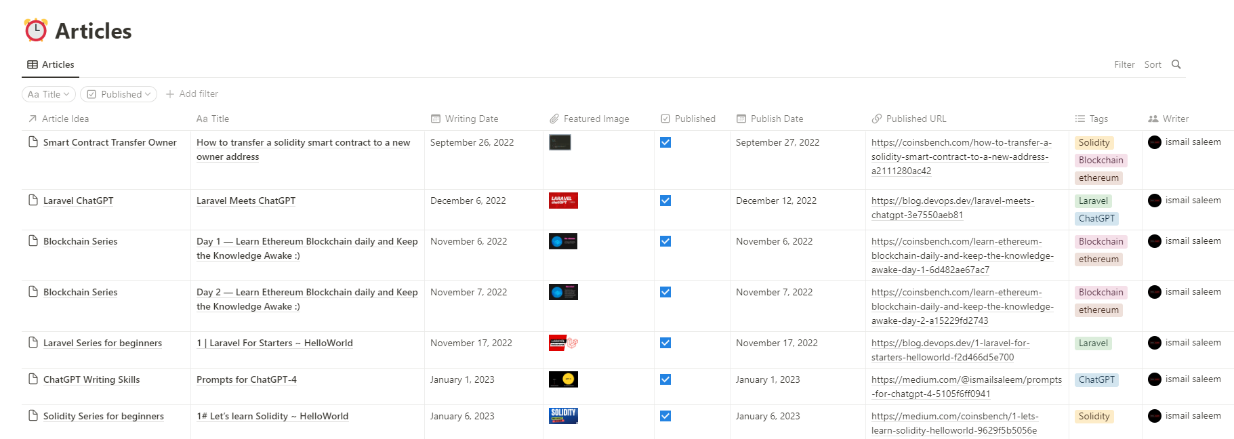The height and width of the screenshot is (439, 1234).
Task: Open featured image for Smart Contract transfer article
Action: coord(560,142)
